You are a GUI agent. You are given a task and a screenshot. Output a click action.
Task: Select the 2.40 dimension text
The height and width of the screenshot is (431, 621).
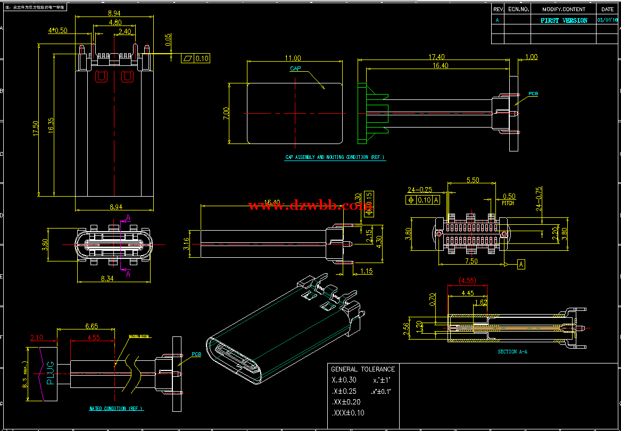click(125, 31)
